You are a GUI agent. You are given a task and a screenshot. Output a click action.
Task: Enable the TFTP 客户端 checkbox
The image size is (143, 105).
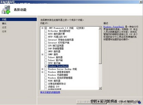(46, 63)
